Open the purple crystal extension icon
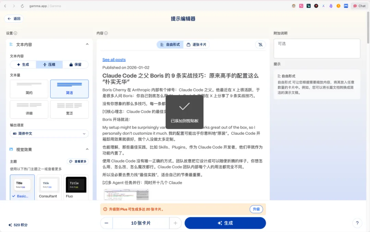This screenshot has height=232, width=370. pos(331,6)
